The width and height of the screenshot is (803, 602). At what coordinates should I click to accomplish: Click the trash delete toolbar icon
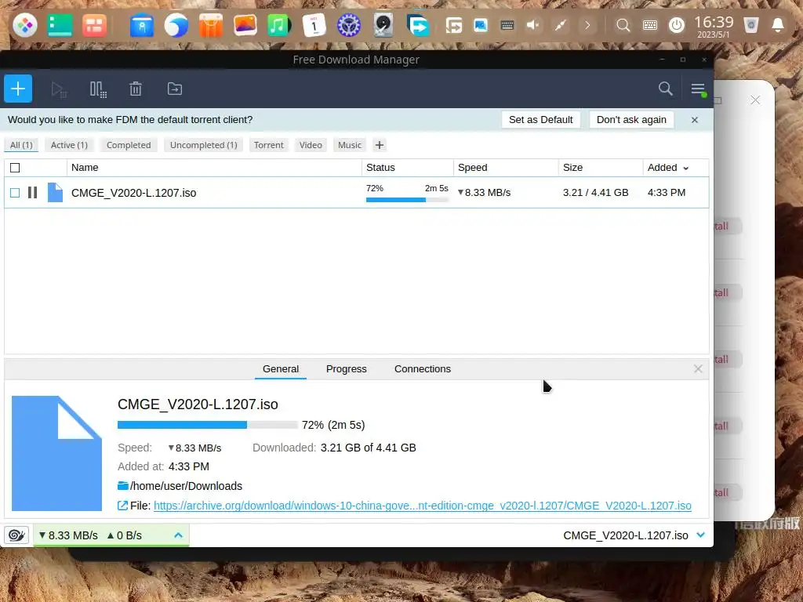click(136, 89)
